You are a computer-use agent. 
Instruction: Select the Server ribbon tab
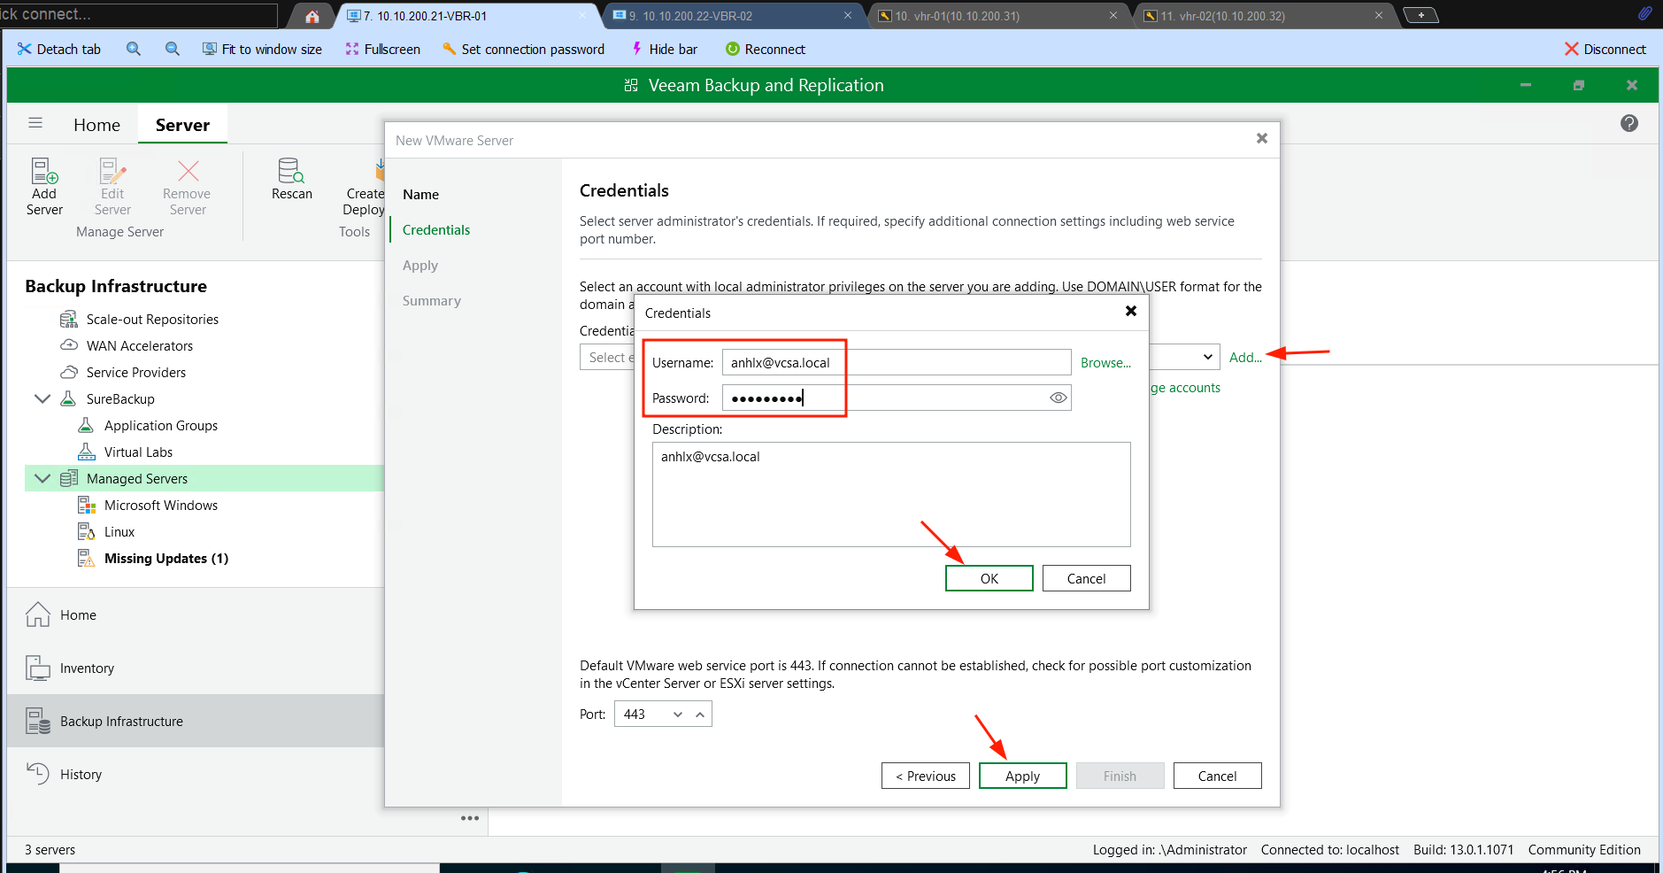pyautogui.click(x=182, y=125)
